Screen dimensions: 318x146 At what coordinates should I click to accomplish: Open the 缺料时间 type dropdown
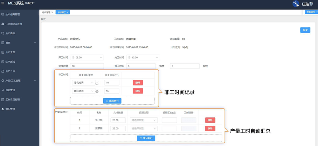pos(84,91)
